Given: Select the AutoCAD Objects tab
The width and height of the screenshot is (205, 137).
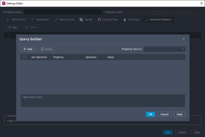Looking at the screenshot, I should [158, 20].
